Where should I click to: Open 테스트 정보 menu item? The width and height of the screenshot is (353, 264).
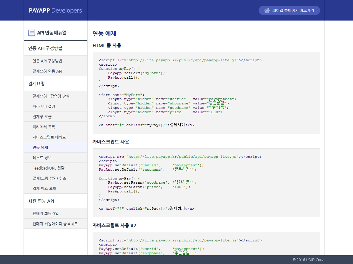click(x=56, y=158)
